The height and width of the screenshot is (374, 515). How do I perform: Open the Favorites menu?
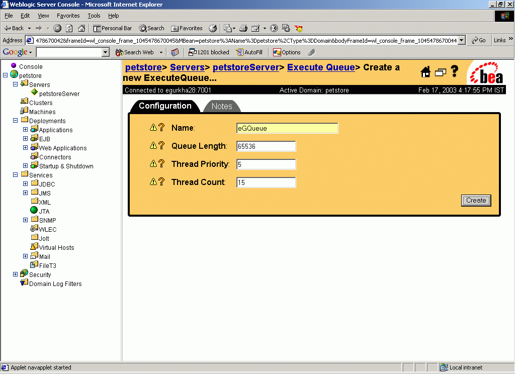click(x=68, y=16)
